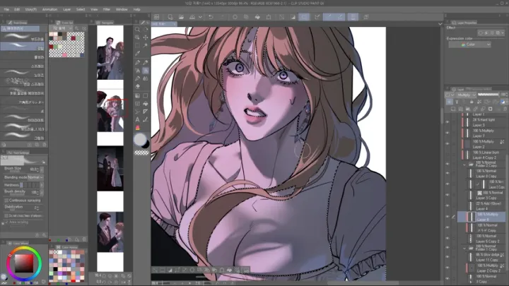Select the Pen tool
The width and height of the screenshot is (509, 286).
137,62
